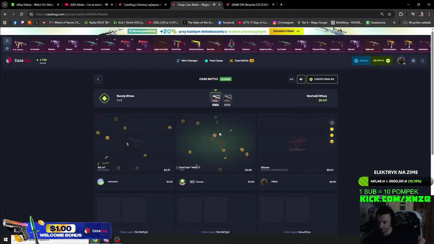
Task: Open the Free Cases page
Action: [x=214, y=61]
